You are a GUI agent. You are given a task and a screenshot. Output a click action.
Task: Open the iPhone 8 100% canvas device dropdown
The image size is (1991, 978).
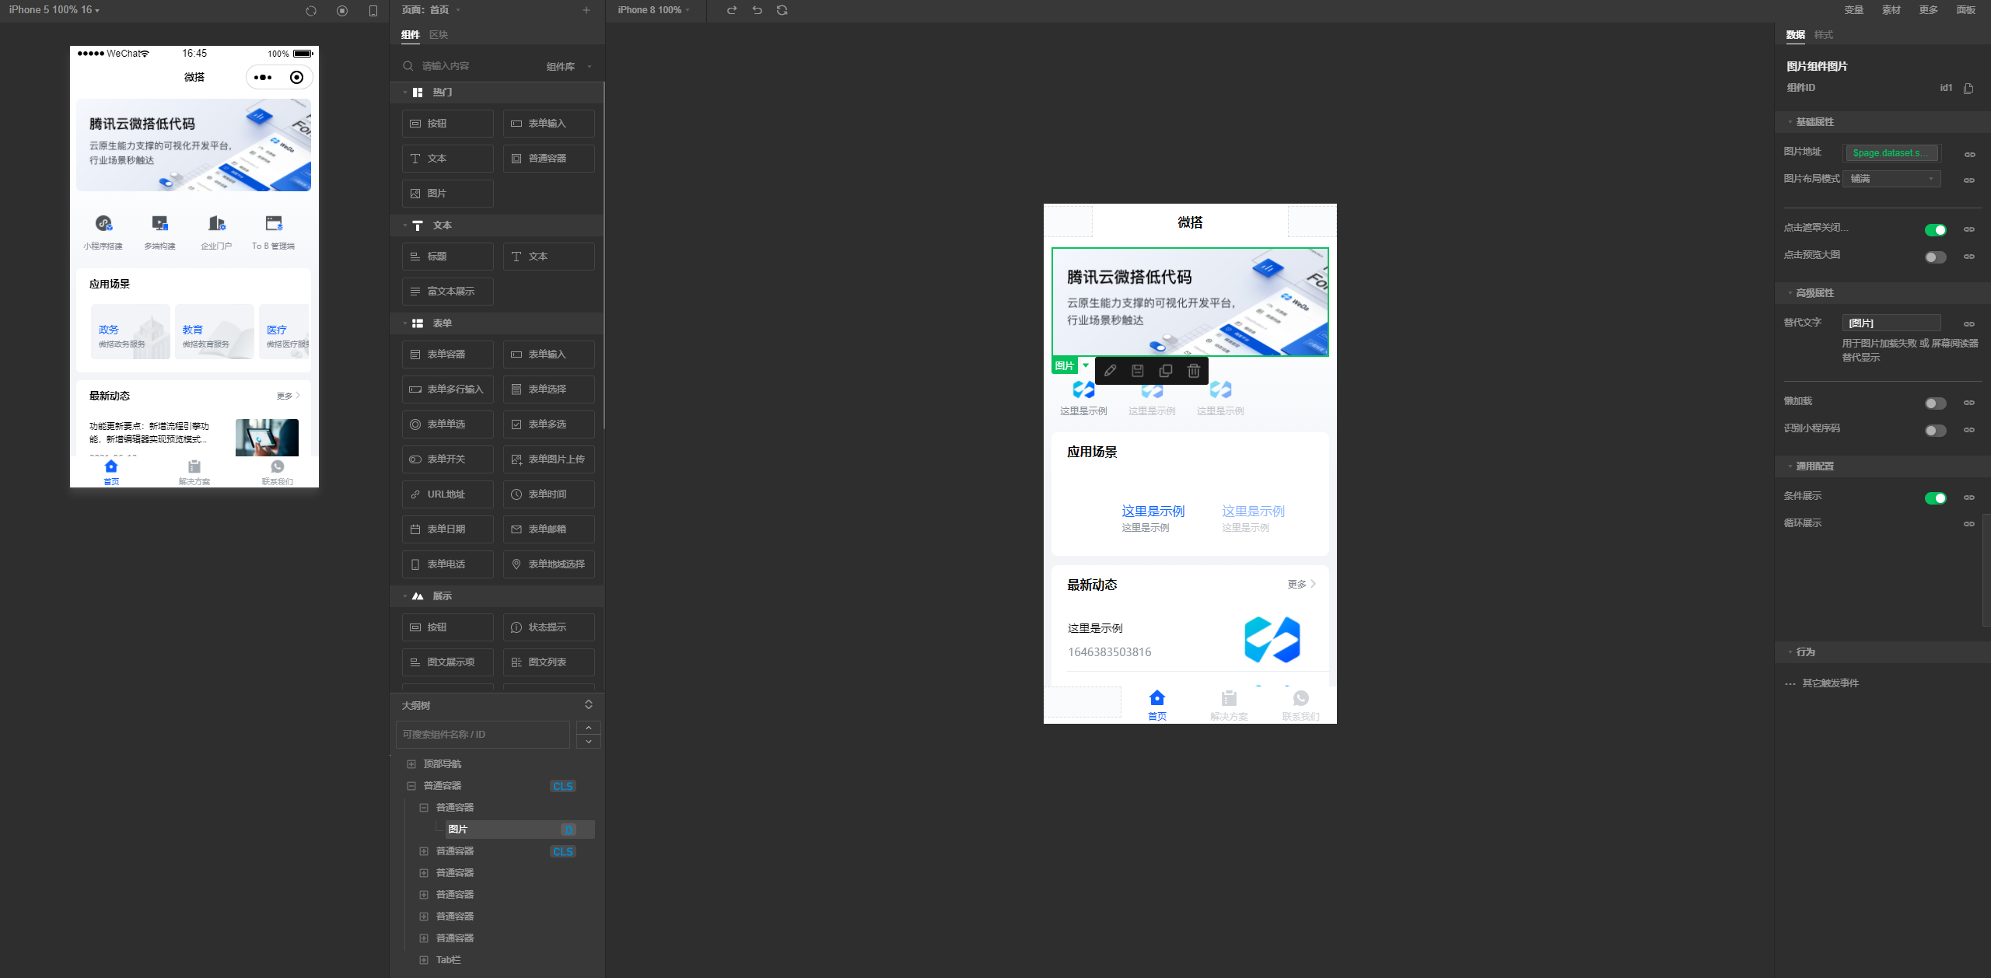(653, 10)
